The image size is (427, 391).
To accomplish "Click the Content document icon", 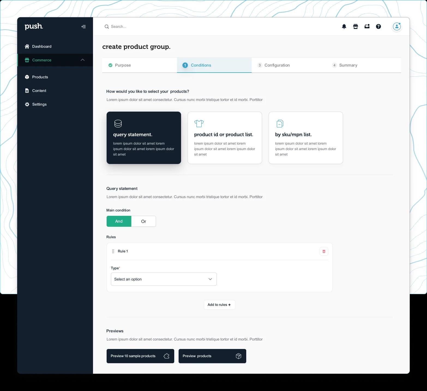I will point(27,91).
